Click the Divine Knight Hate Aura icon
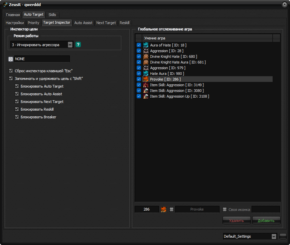Screen dimensions: 290x245 pos(146,62)
